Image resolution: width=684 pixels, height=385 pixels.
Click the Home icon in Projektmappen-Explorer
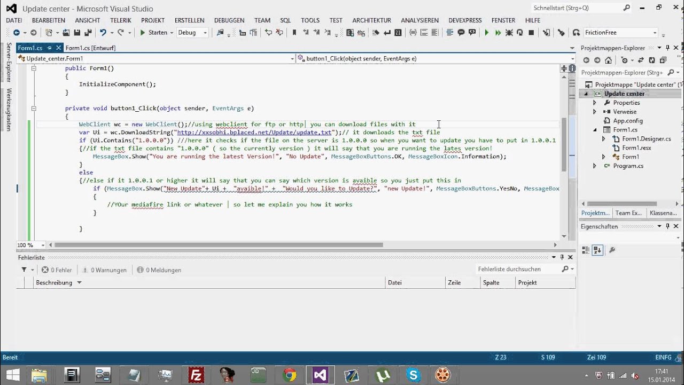[608, 60]
